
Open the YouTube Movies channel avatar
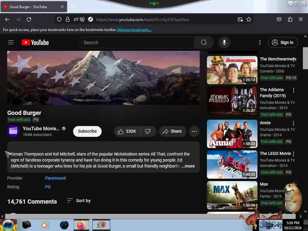tap(13, 131)
